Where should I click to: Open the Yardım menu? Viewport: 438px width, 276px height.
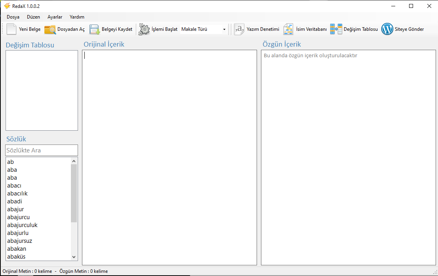pos(77,17)
